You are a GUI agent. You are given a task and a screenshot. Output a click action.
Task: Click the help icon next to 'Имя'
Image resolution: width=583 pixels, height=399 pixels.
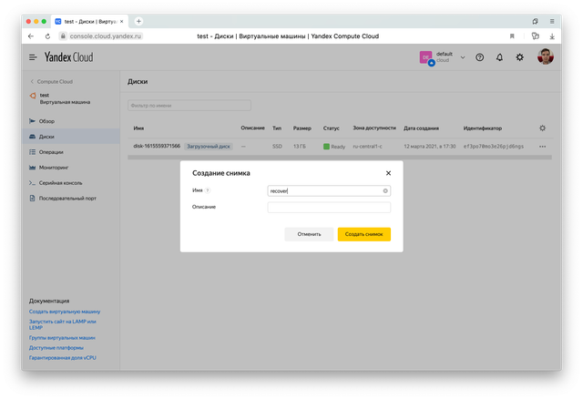(208, 191)
